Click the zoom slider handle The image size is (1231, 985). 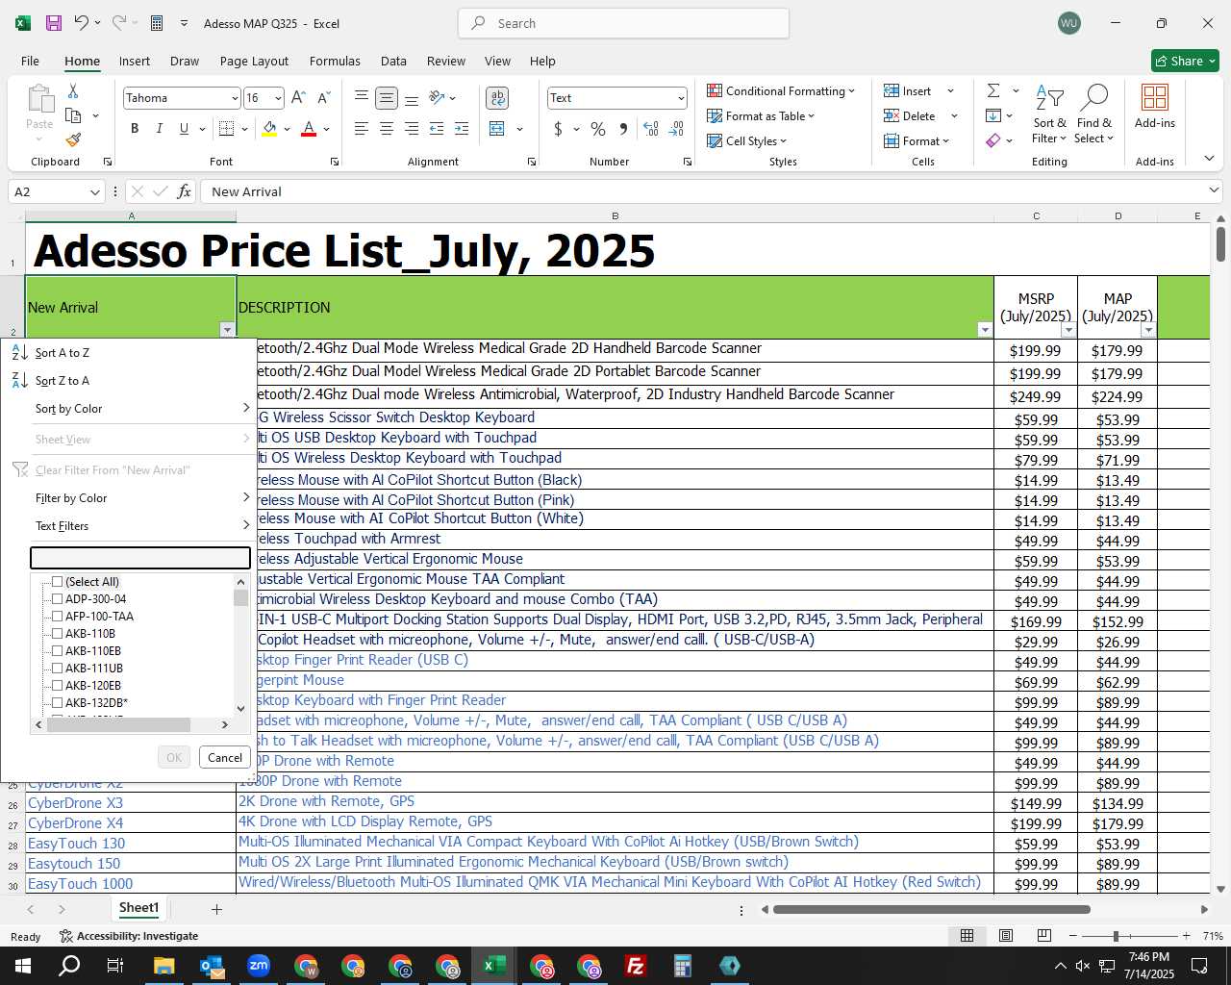click(x=1116, y=936)
